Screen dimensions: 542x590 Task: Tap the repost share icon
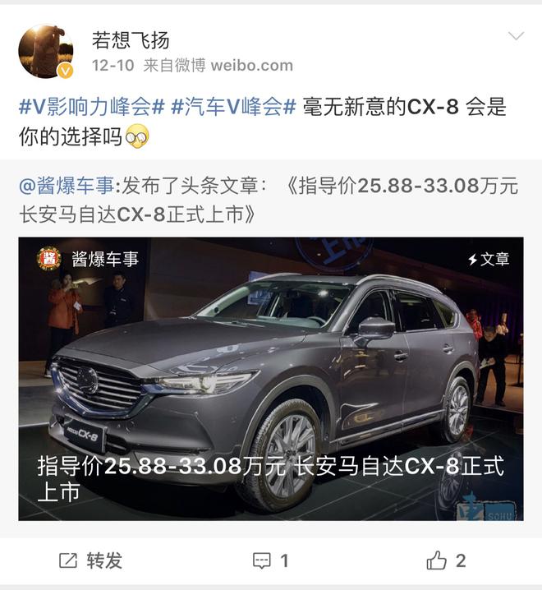68,560
